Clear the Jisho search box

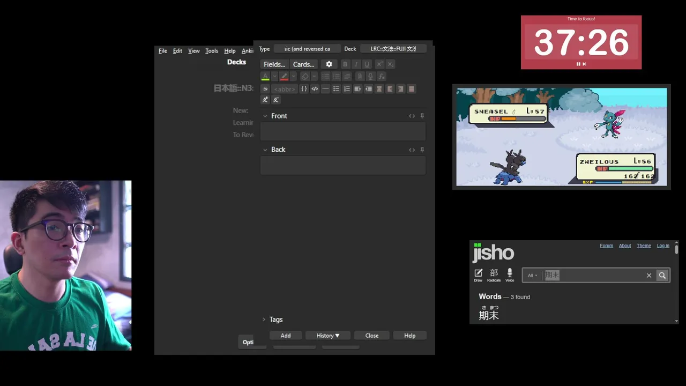648,276
